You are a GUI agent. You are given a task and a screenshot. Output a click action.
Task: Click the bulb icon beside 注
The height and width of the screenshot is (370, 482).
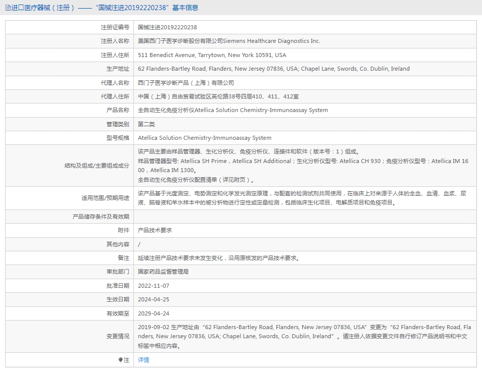(120, 360)
